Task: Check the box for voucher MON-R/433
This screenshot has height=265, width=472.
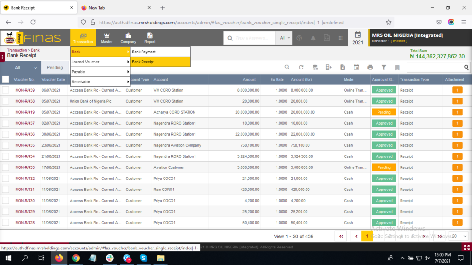Action: 6,167
